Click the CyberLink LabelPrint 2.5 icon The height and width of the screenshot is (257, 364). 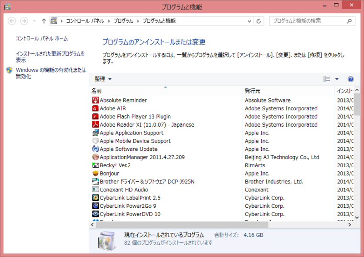tap(96, 198)
